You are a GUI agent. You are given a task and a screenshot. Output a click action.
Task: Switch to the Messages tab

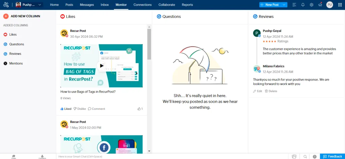coord(87,5)
